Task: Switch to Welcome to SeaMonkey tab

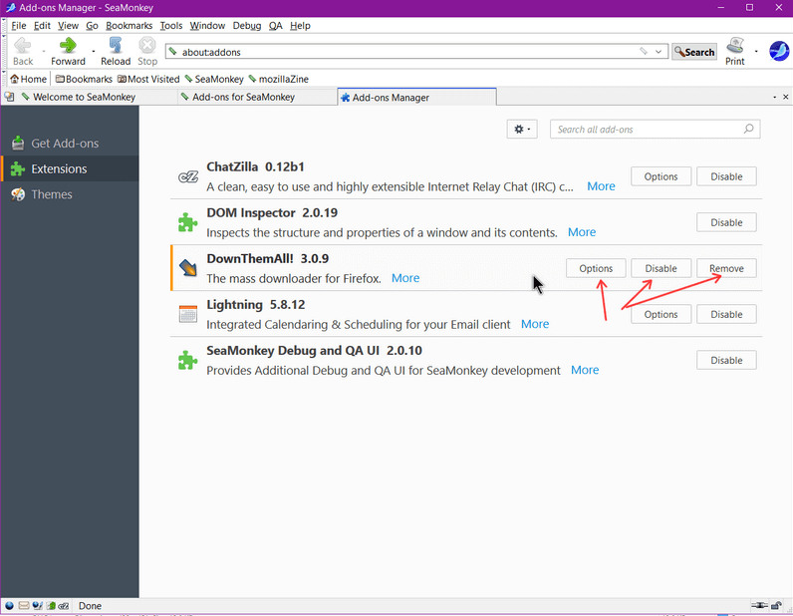Action: tap(97, 97)
